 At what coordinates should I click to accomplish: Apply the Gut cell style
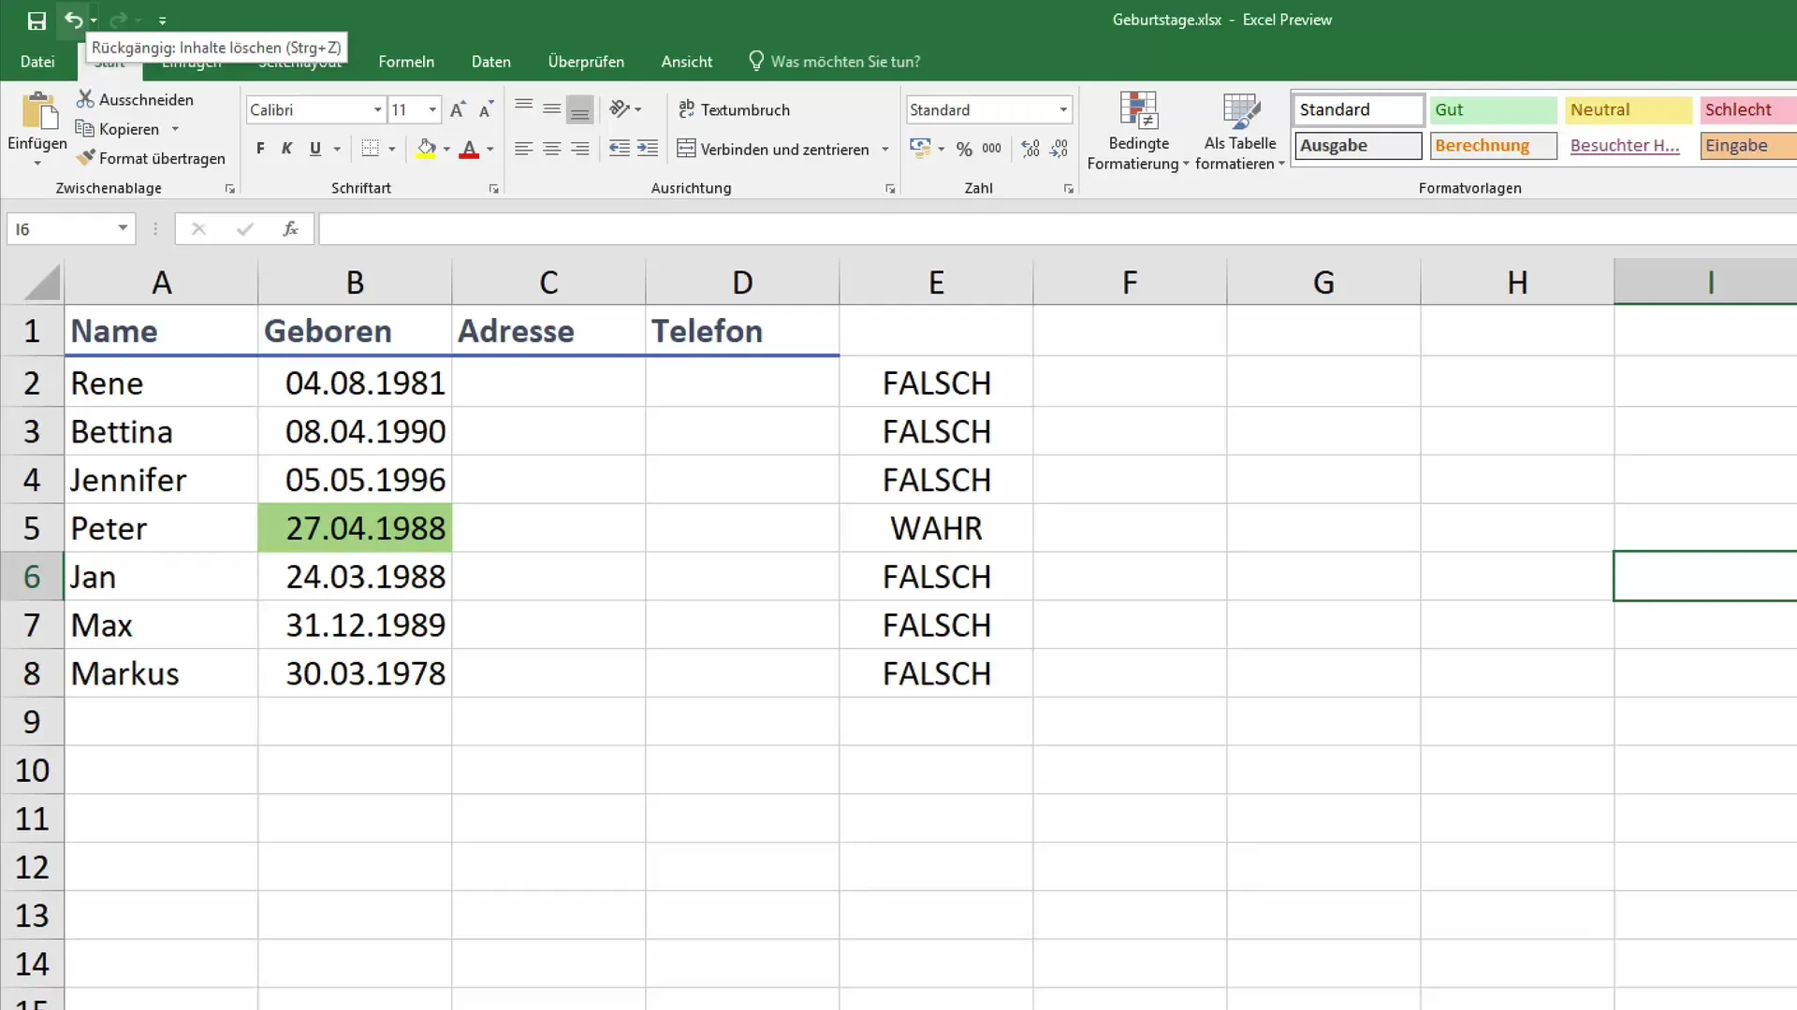(x=1493, y=109)
